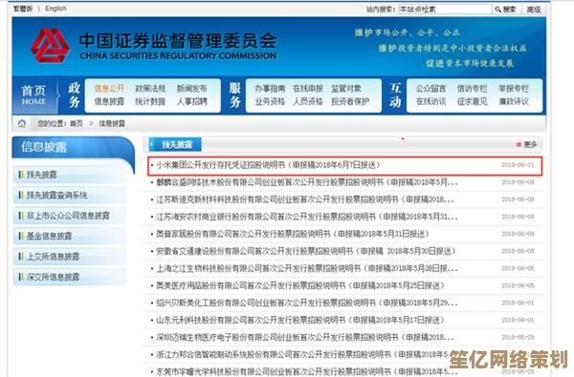This screenshot has width=574, height=377.
Task: Open 投资者保护 service menu item
Action: click(x=350, y=101)
